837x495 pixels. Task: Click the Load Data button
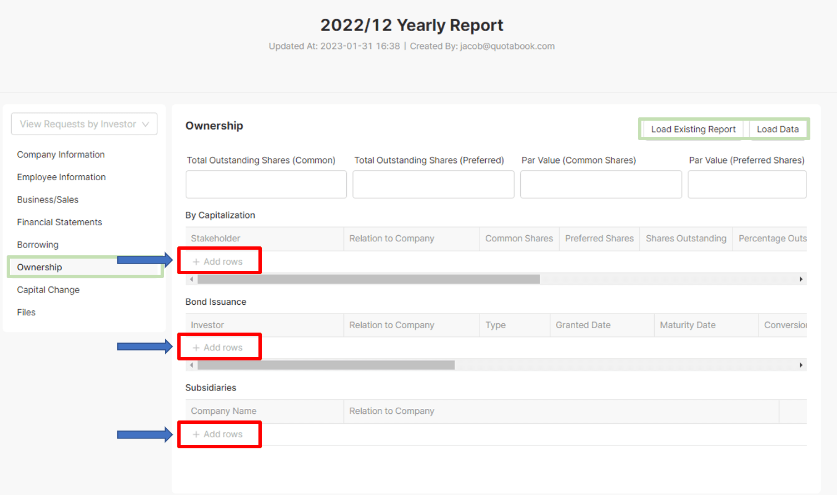point(778,129)
